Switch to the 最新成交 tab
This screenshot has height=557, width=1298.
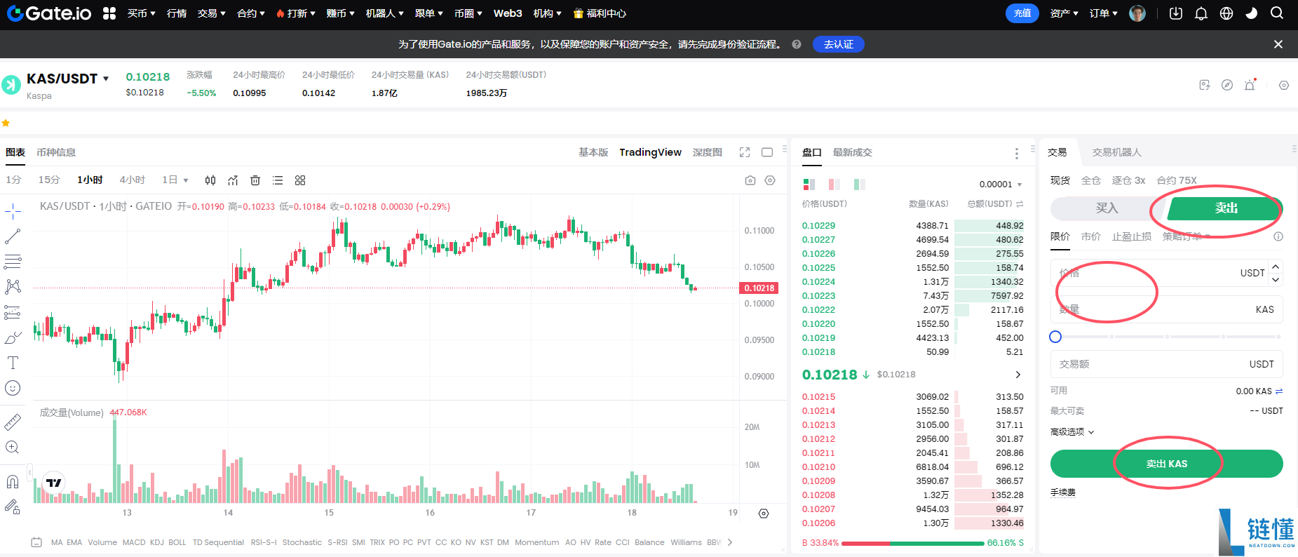pos(853,152)
